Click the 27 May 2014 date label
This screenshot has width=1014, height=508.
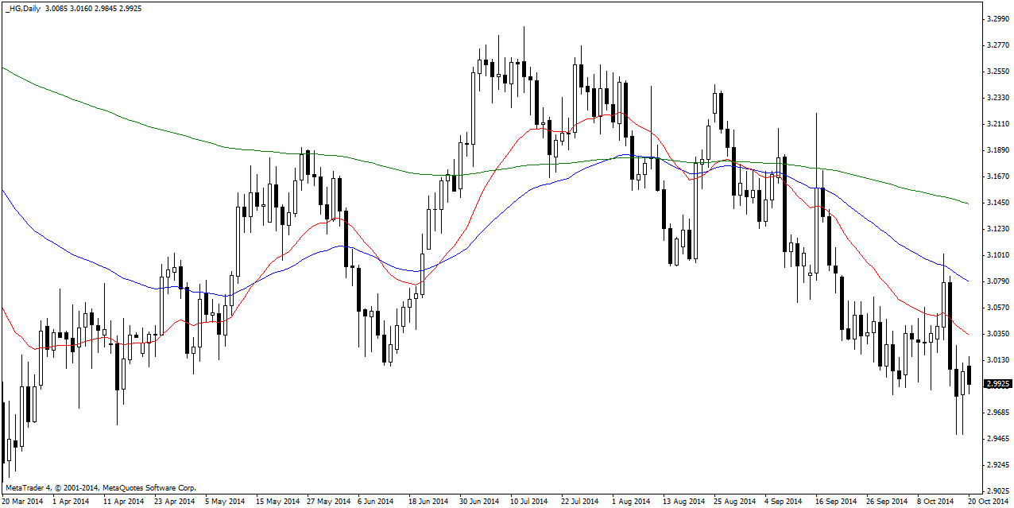(x=329, y=502)
